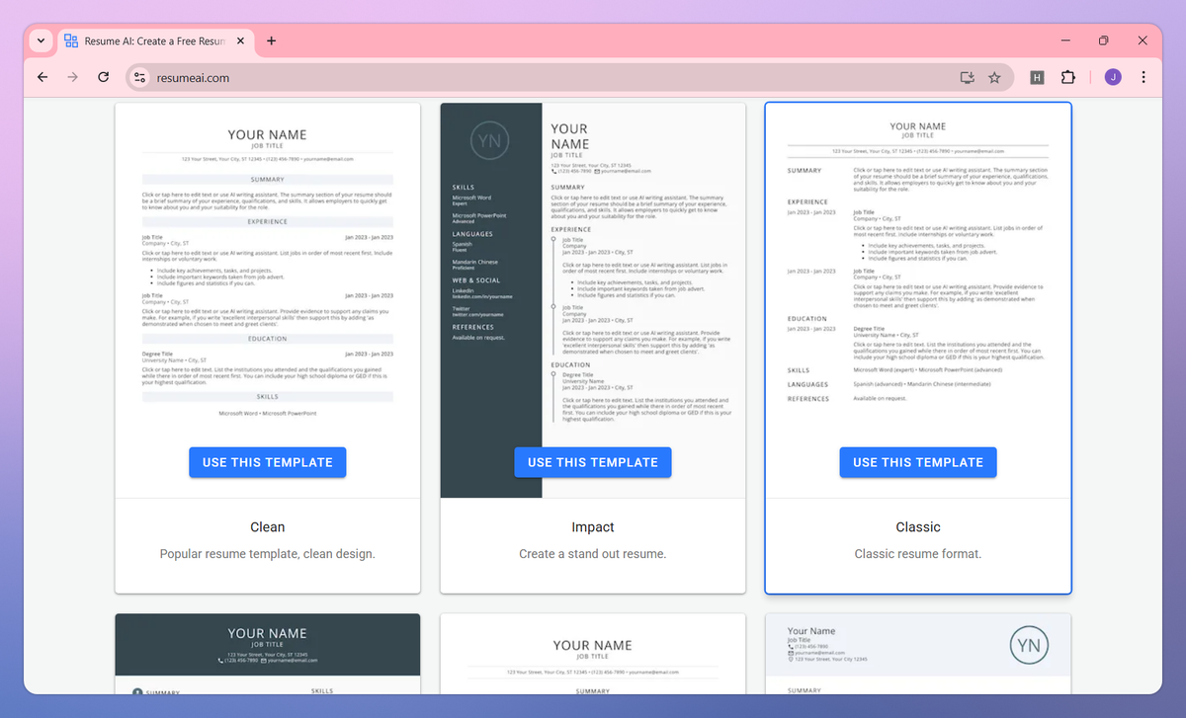Click the Classic template title
This screenshot has width=1186, height=718.
click(x=918, y=527)
